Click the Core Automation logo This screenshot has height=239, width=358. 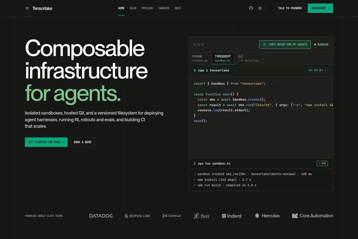tap(313, 216)
